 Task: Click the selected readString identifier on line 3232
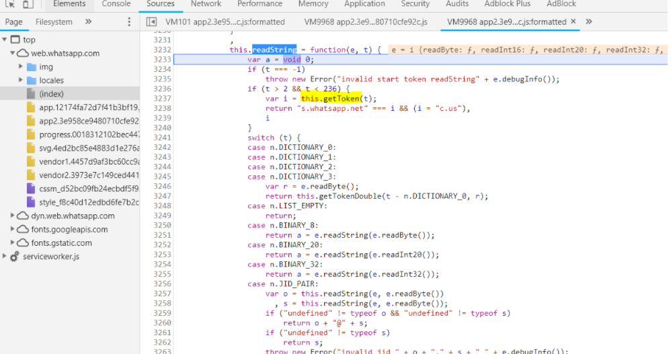pos(274,50)
